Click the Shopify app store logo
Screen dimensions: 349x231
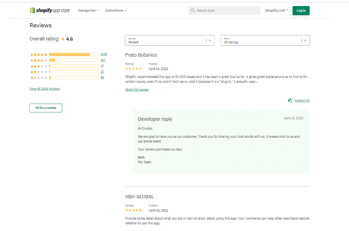click(x=50, y=10)
